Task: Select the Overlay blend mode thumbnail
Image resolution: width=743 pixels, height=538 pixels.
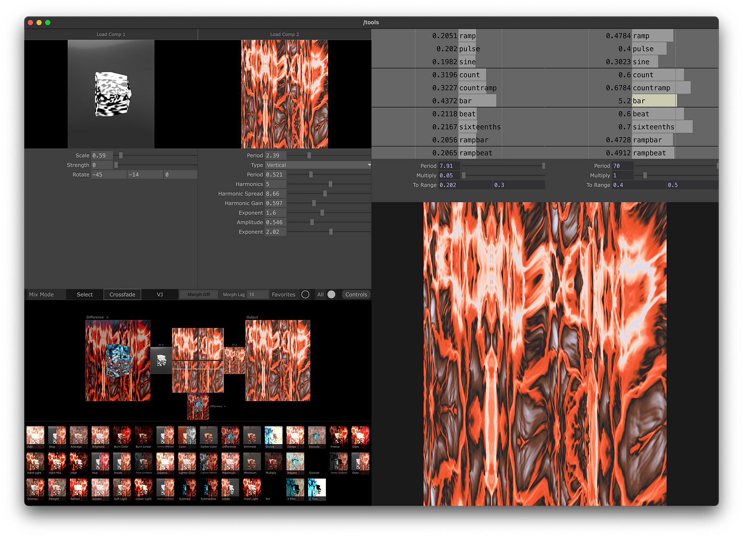Action: pos(35,487)
